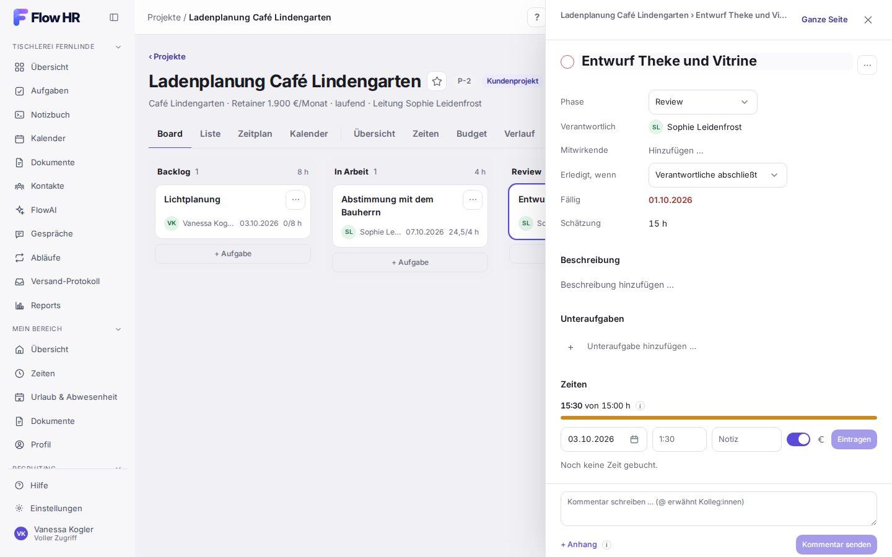892x557 pixels.
Task: Add an attachment via + Anhang
Action: pyautogui.click(x=579, y=545)
